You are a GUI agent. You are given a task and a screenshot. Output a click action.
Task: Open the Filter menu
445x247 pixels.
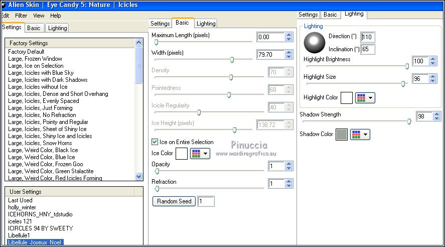tap(21, 16)
